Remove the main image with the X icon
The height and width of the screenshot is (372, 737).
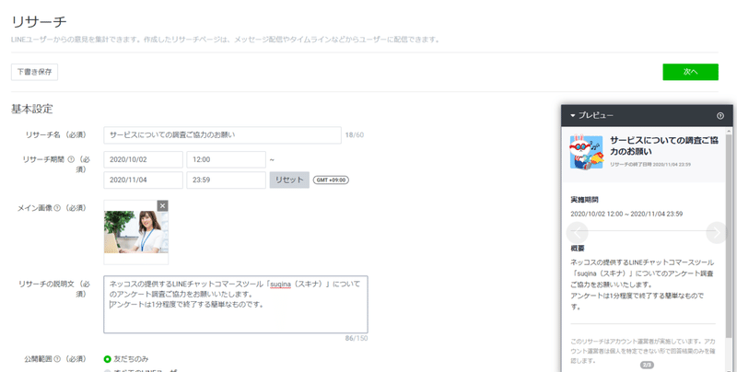[x=162, y=205]
